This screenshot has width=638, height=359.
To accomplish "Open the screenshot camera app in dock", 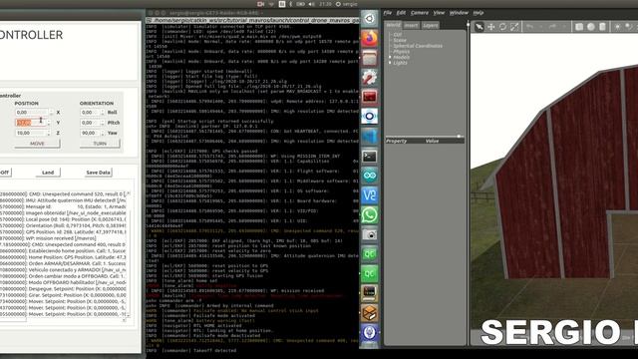I will point(370,234).
